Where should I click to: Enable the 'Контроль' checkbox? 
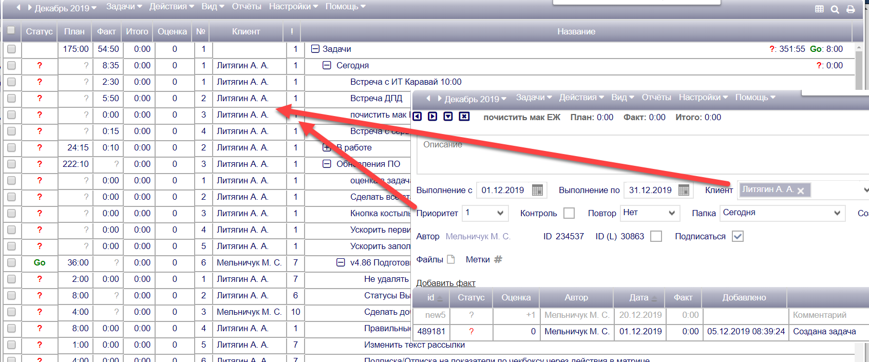click(569, 213)
